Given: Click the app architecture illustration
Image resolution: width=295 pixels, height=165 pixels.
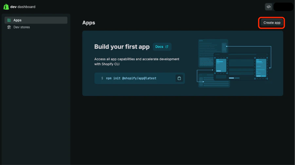Looking at the screenshot, I should pyautogui.click(x=234, y=63).
